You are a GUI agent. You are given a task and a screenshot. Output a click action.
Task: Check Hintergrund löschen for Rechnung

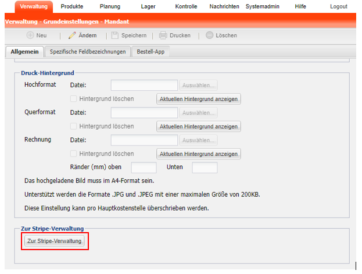coord(73,154)
